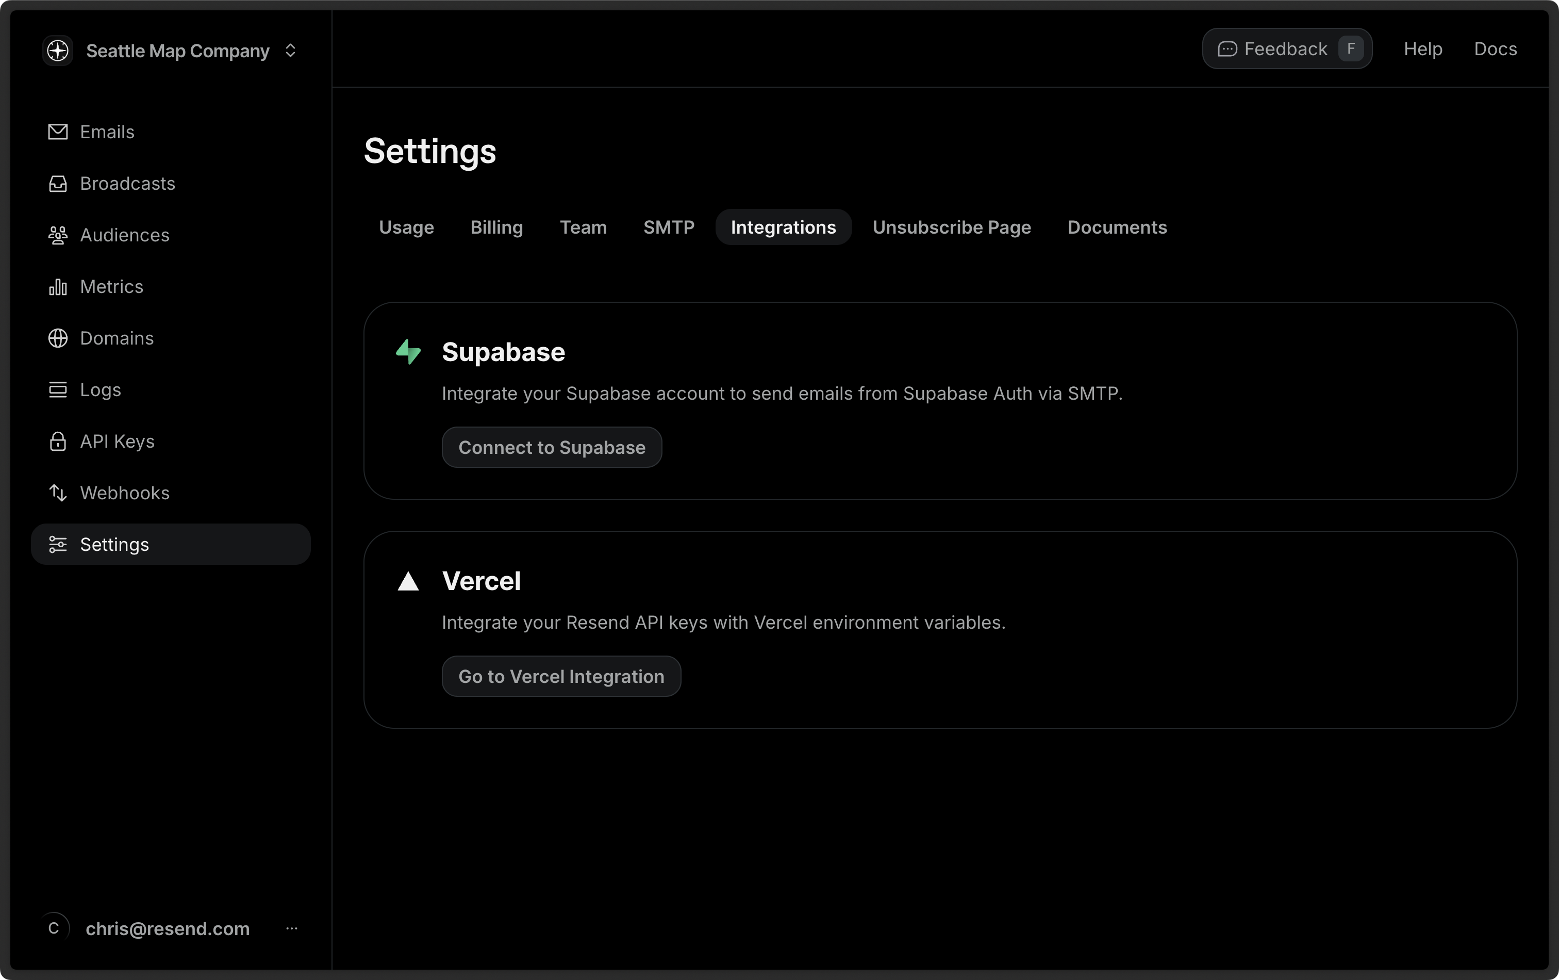
Task: Click the Seattle Map Company logo
Action: pyautogui.click(x=57, y=51)
